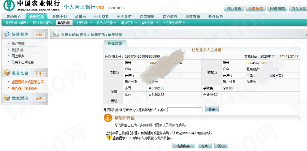
Task: Click the 帮助和其他 section header
Action: (124, 118)
